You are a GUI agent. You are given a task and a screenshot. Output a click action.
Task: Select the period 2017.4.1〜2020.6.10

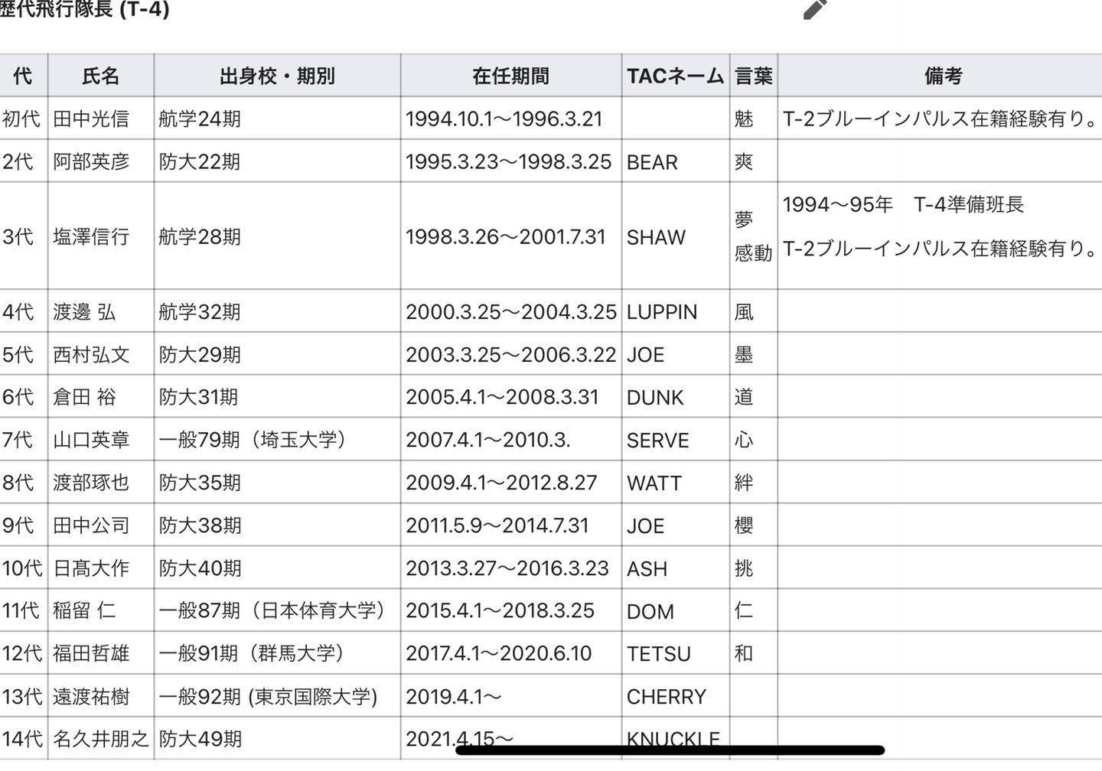[x=498, y=653]
